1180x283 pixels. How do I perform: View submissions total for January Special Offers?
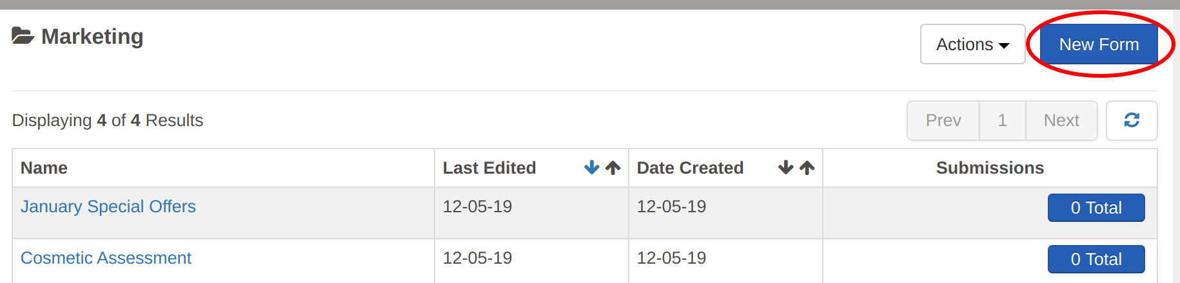coord(1096,208)
